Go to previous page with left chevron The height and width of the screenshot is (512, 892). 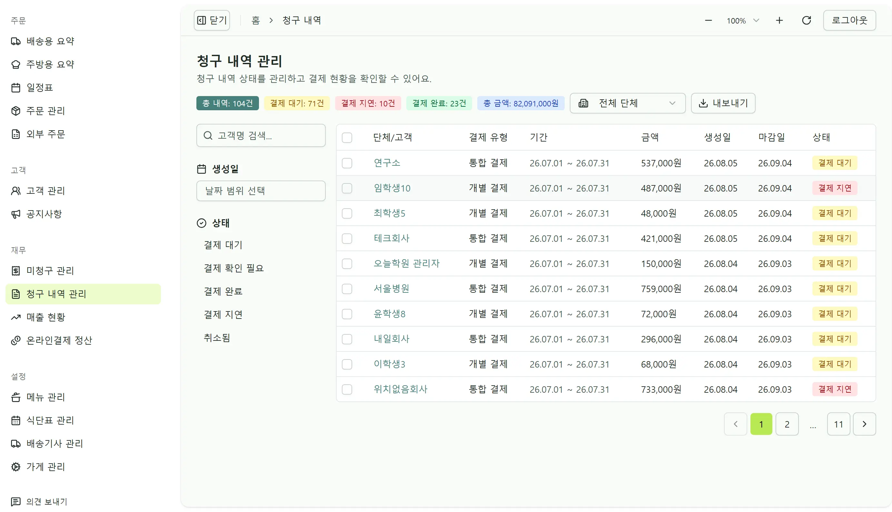pyautogui.click(x=736, y=424)
